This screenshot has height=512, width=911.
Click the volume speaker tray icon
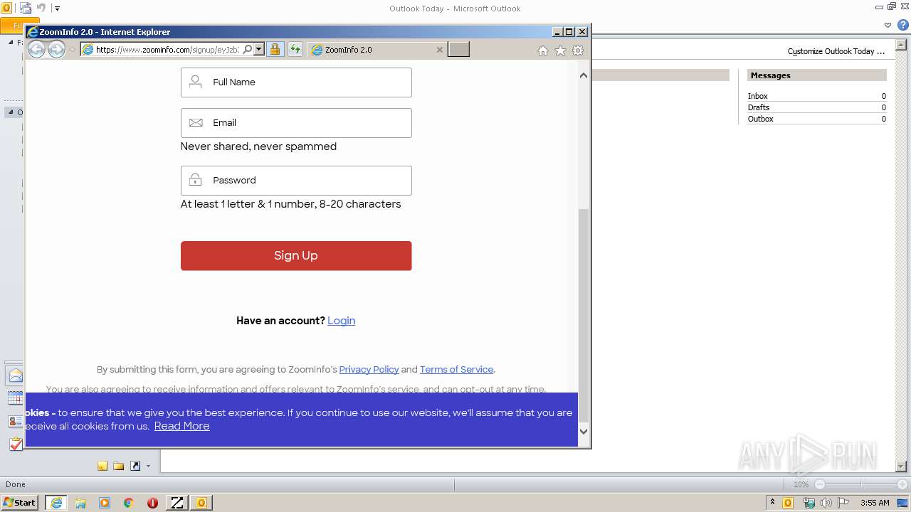pos(826,503)
